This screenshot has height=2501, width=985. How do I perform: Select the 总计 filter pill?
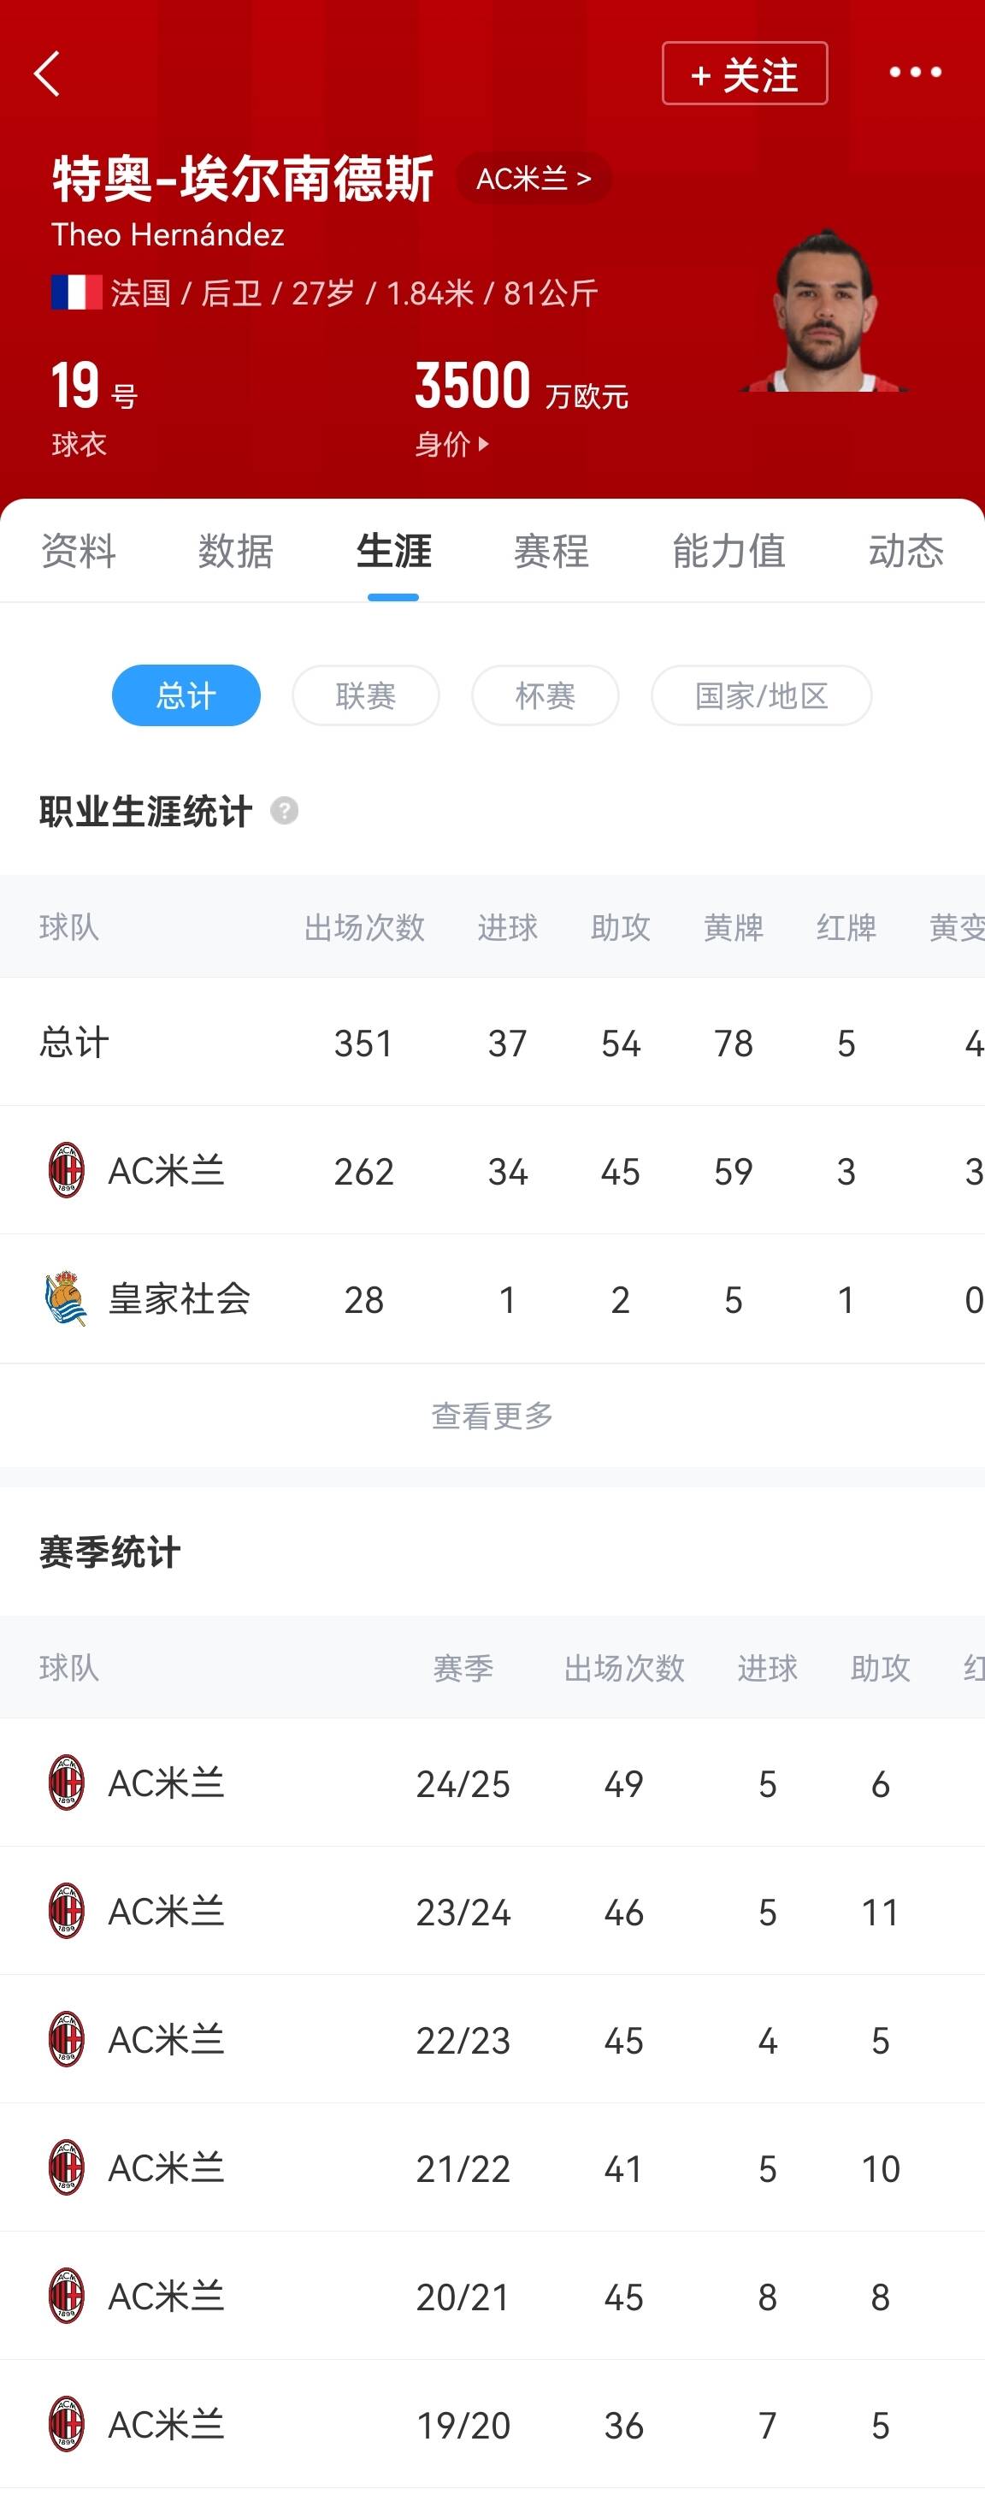(x=186, y=695)
